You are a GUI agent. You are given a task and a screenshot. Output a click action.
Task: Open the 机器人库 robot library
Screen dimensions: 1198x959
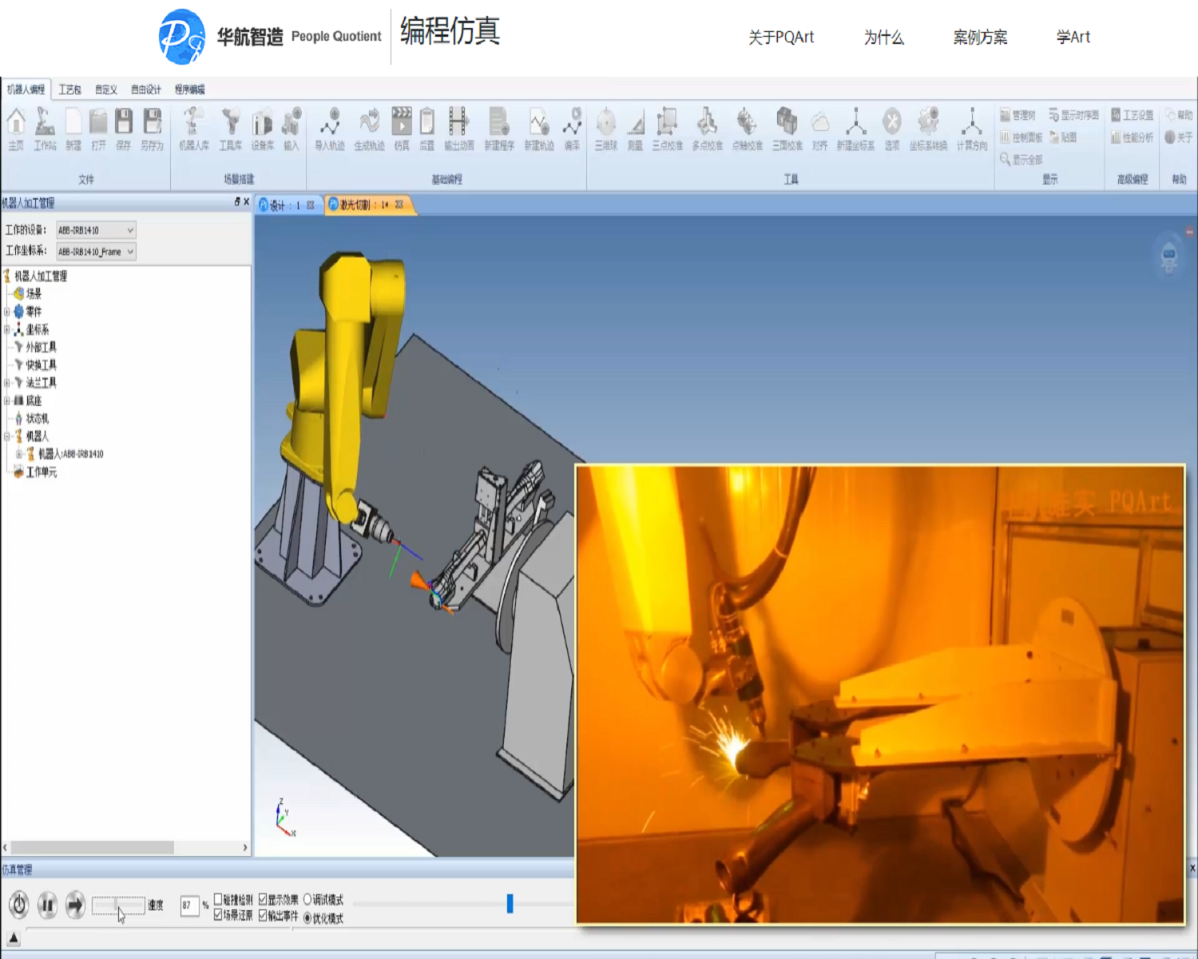tap(193, 128)
